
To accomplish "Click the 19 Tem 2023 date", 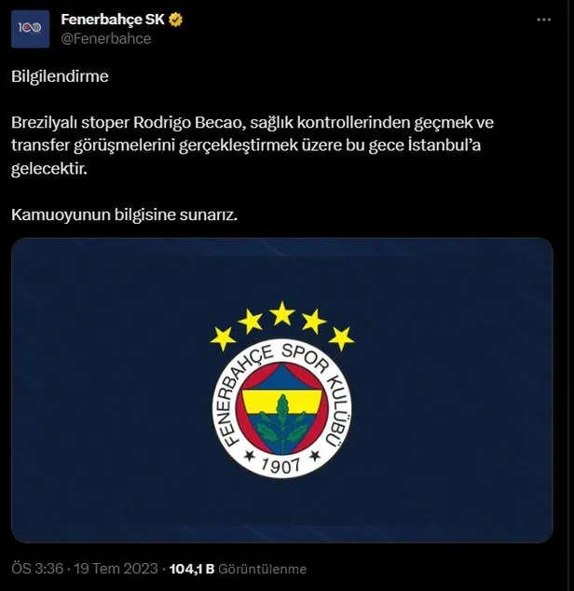I will [x=116, y=569].
